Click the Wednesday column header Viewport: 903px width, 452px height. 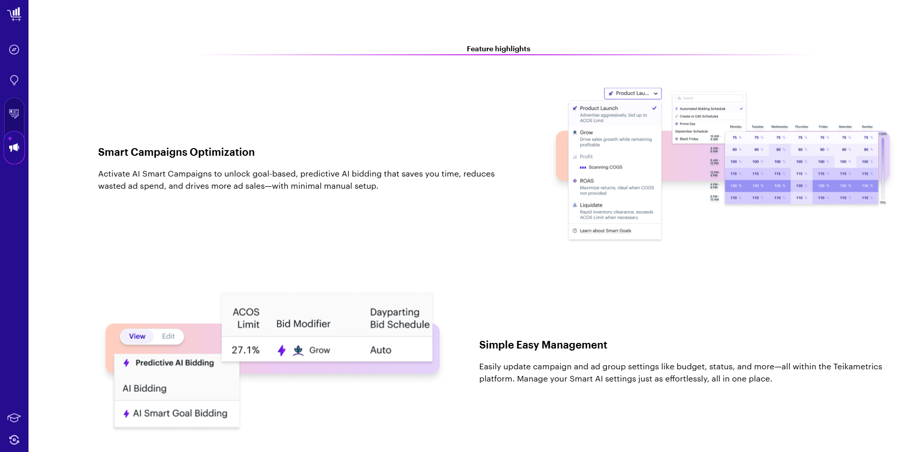(x=779, y=127)
